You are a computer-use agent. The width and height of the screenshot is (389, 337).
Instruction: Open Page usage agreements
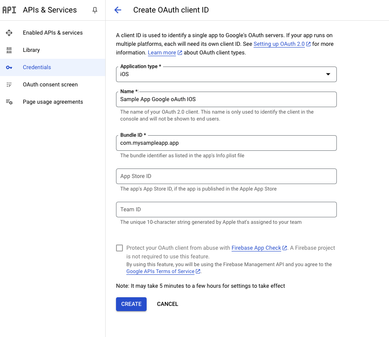coord(53,102)
